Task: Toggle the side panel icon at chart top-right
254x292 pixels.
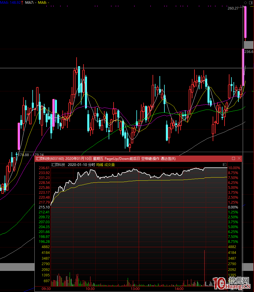Action: pyautogui.click(x=251, y=3)
